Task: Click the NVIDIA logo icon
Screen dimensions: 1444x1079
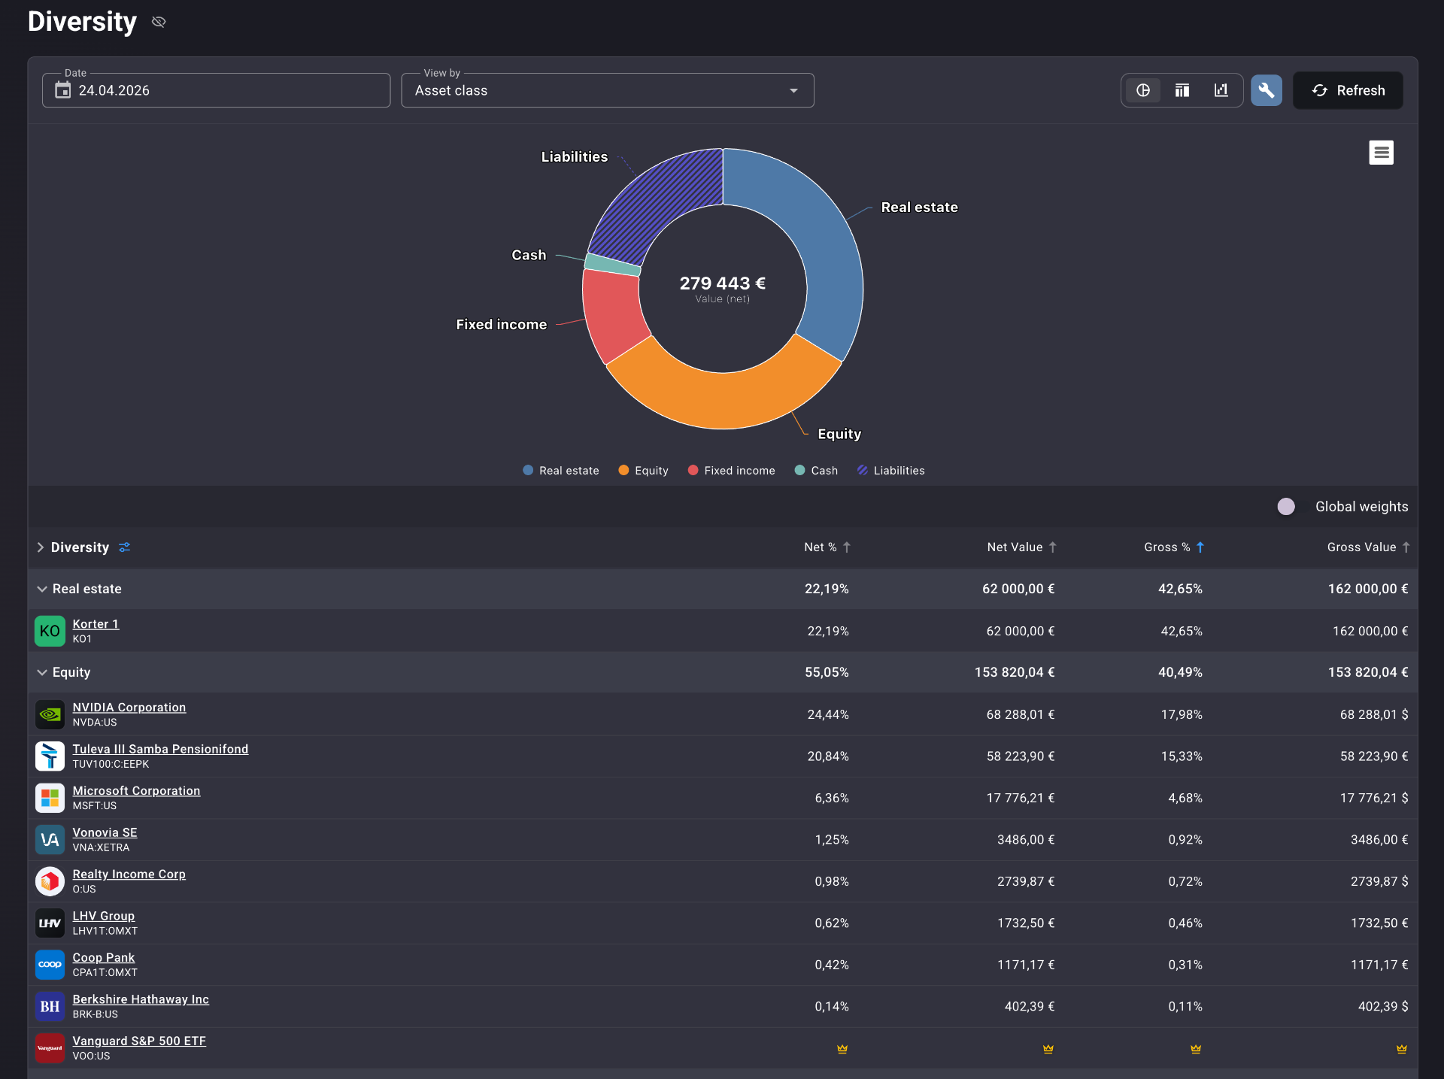Action: (x=50, y=714)
